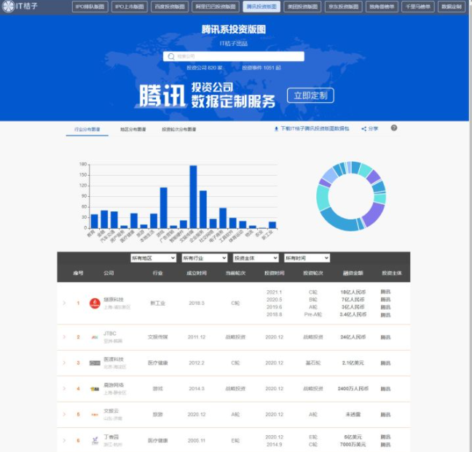
Task: Click the 丁香园 company name
Action: (x=111, y=437)
